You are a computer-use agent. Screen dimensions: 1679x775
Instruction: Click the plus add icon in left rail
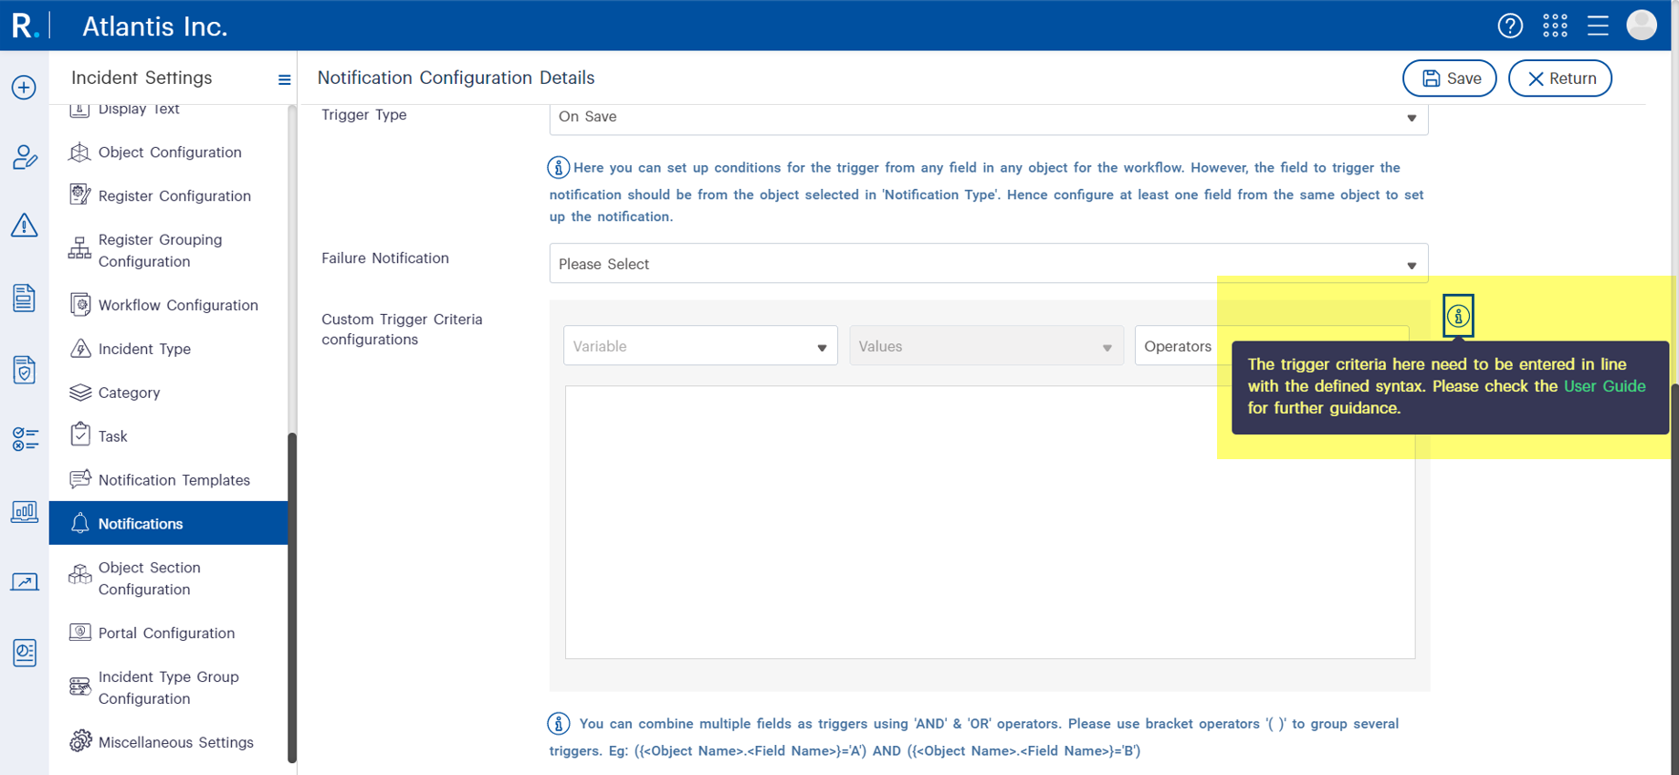point(24,88)
